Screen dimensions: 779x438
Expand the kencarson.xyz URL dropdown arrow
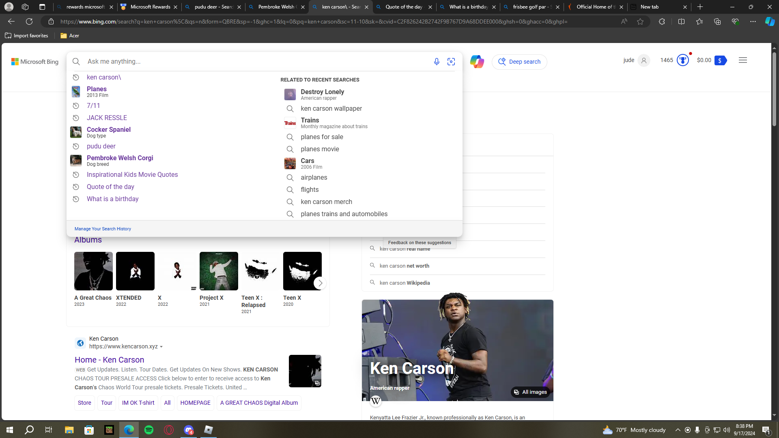[161, 347]
